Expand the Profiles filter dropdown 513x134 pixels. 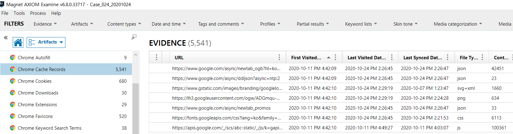click(x=270, y=24)
